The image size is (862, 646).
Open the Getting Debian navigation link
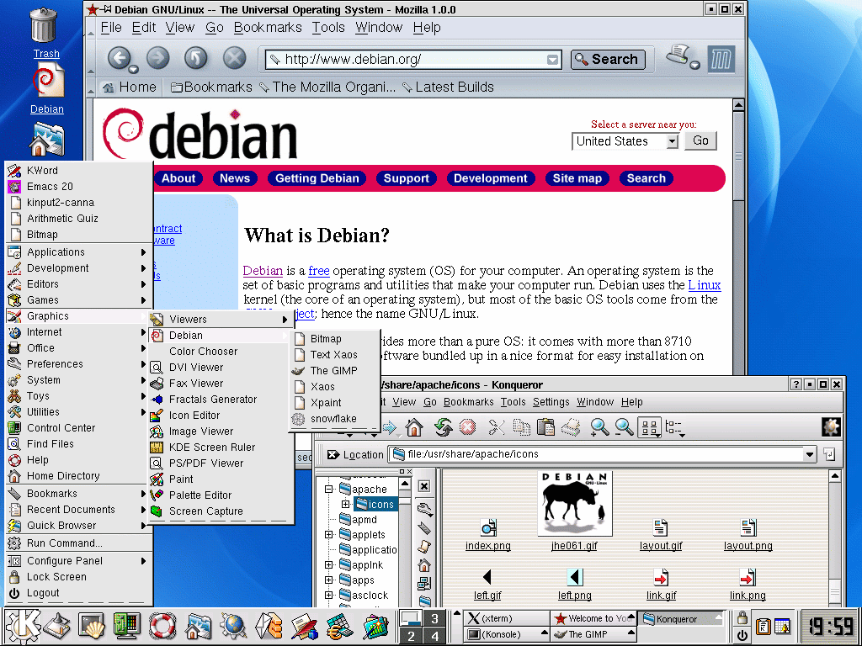pos(317,178)
